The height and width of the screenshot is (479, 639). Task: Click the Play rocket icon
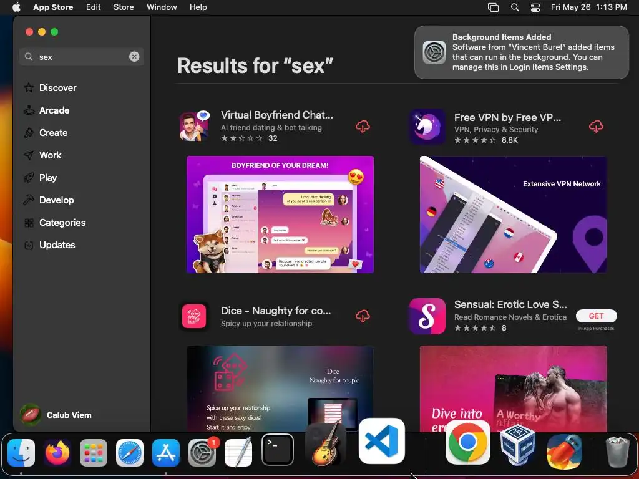29,178
